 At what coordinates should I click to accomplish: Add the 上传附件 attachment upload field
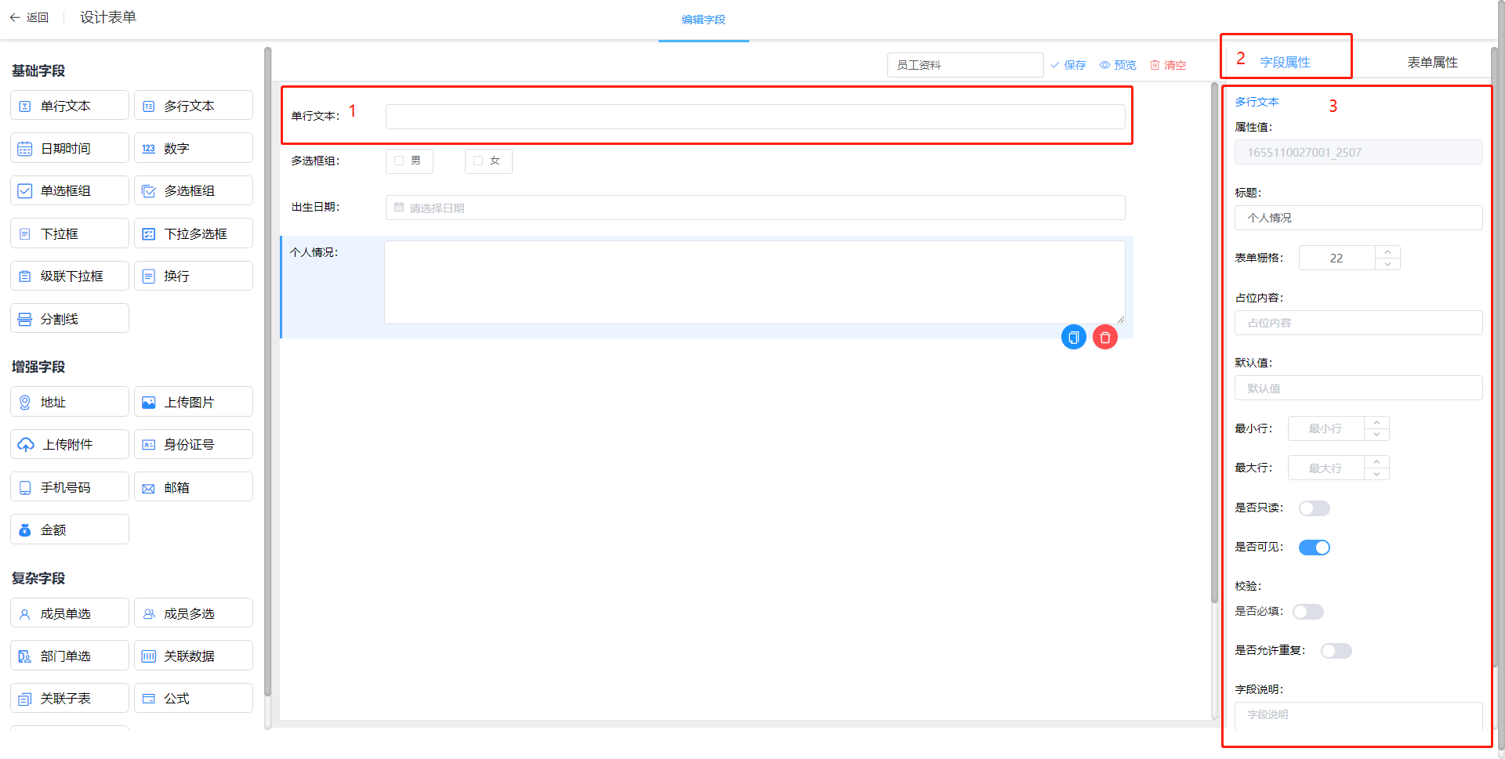pos(69,445)
